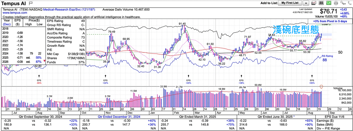The height and width of the screenshot is (131, 353).
Task: Click the red marker above volume bars
Action: pos(321,87)
